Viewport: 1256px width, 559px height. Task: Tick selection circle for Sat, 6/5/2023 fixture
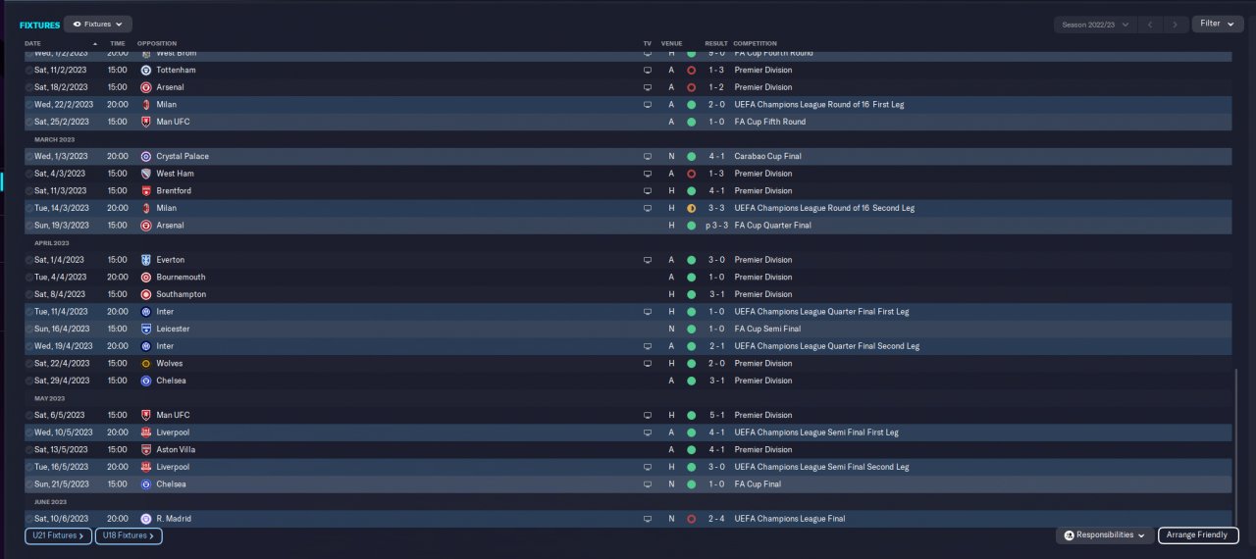(29, 415)
